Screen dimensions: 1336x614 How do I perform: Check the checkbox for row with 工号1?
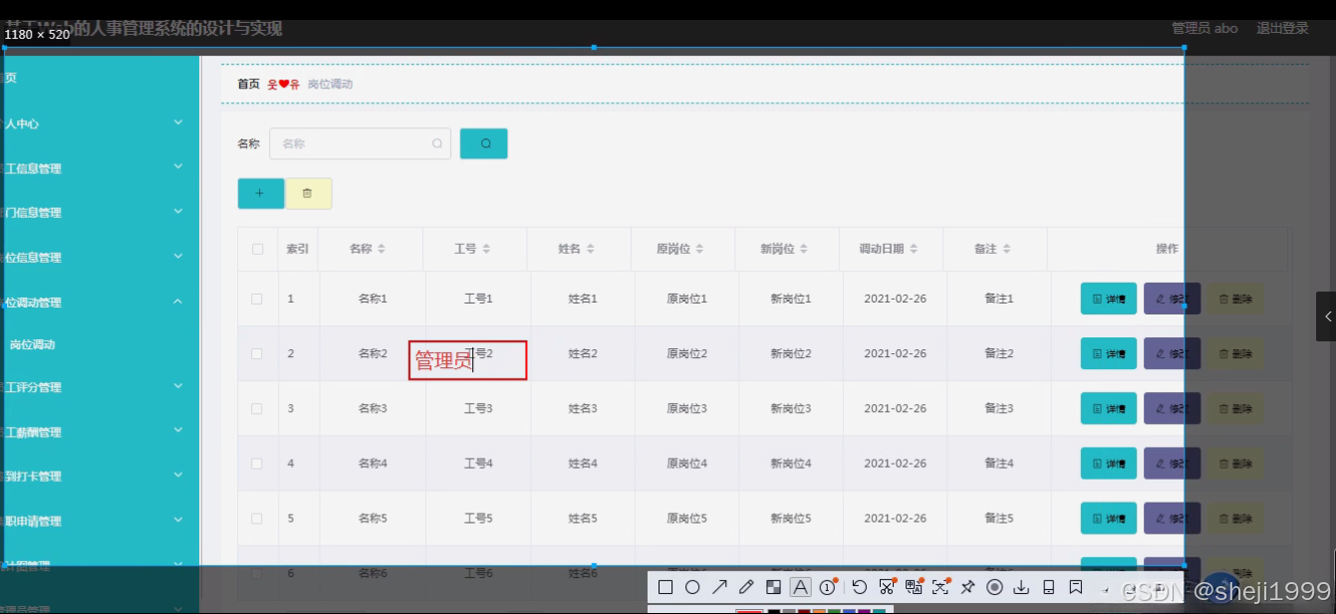(256, 298)
